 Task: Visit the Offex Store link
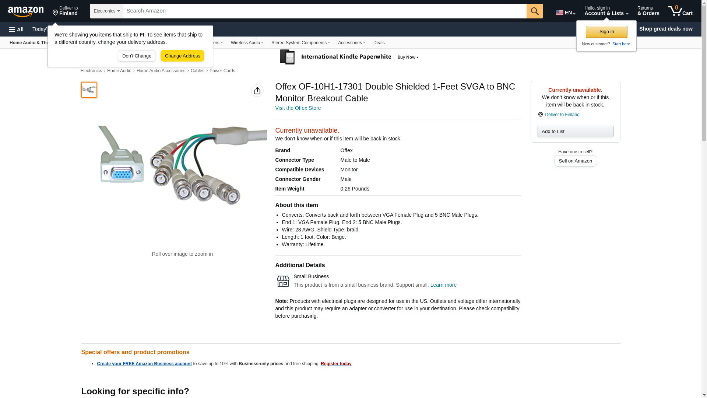coord(298,108)
